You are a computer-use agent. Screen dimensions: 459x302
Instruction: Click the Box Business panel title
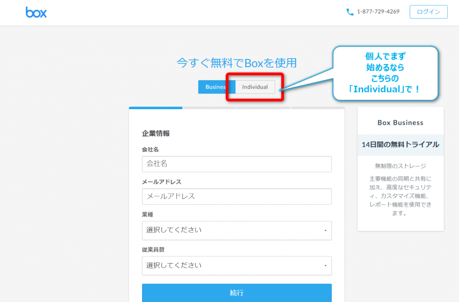click(400, 123)
